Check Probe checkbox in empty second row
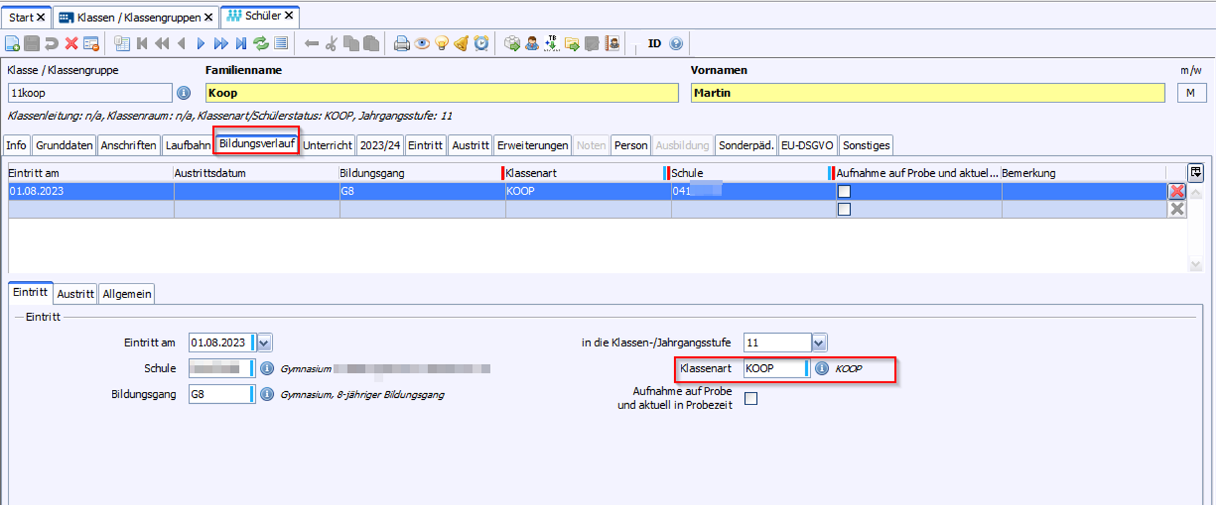The image size is (1216, 505). (844, 210)
